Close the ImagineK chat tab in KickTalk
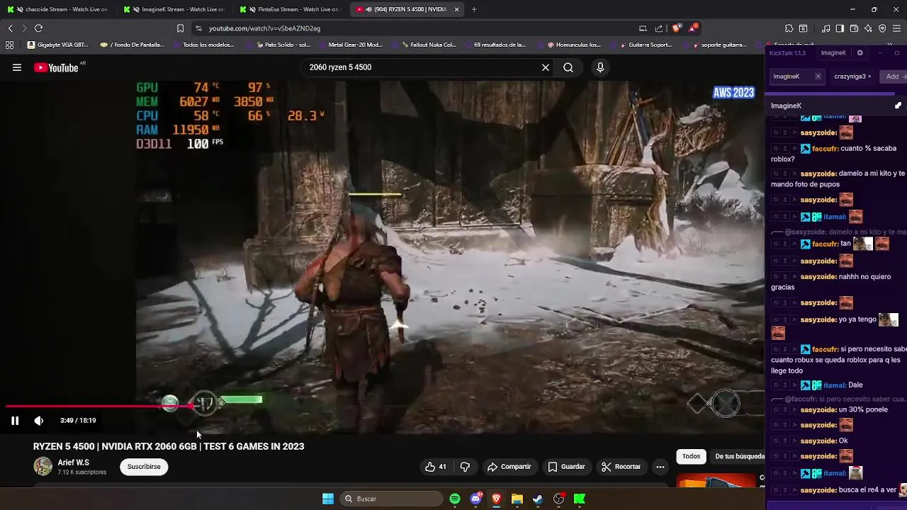This screenshot has width=907, height=510. point(818,76)
